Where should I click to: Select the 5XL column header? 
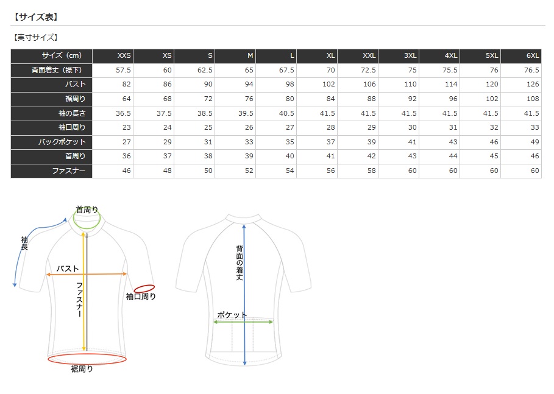480,56
